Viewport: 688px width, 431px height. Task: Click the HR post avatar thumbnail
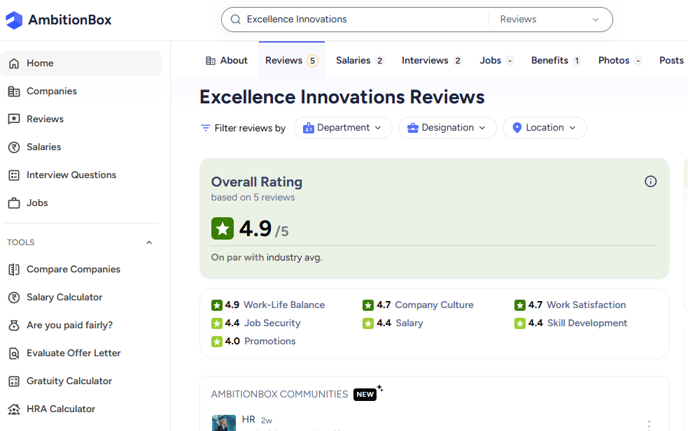[x=224, y=423]
